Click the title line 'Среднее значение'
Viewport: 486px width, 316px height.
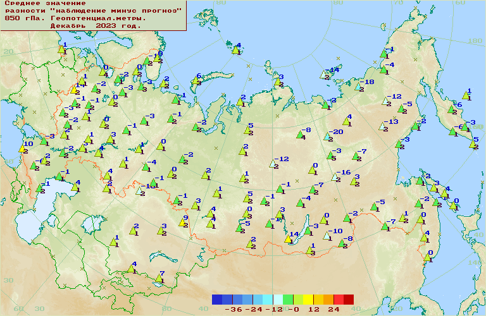[46, 3]
